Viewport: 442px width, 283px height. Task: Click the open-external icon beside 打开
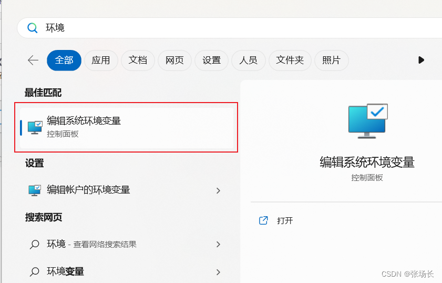(x=263, y=220)
